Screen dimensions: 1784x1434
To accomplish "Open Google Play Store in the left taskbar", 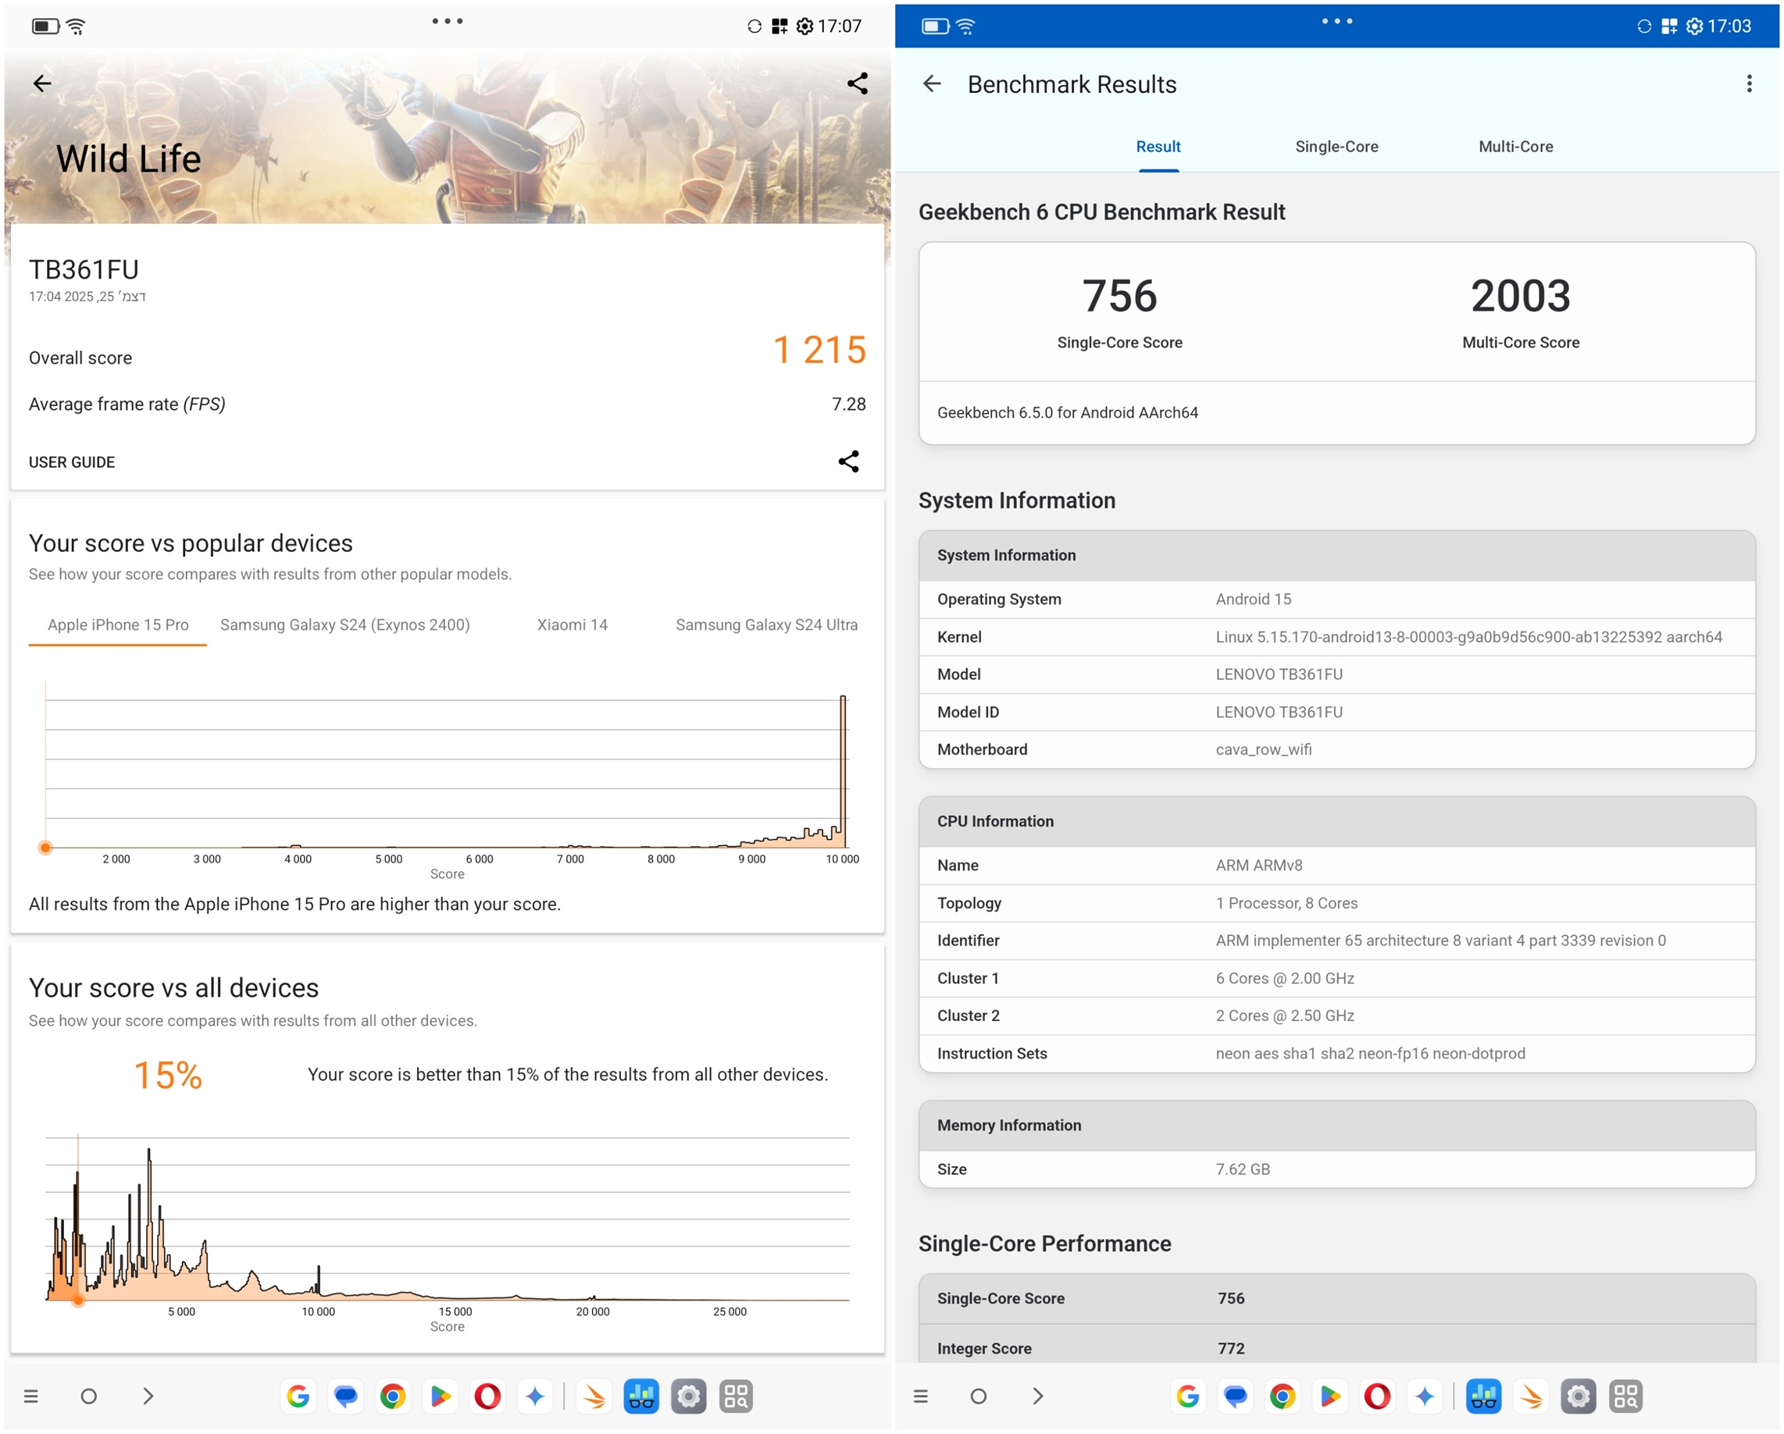I will point(441,1397).
